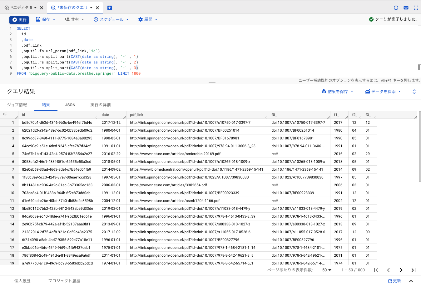Screen dimensions: 421x287
Task: Show keyboard shortcuts via the keyboard icon
Action: 406,8
